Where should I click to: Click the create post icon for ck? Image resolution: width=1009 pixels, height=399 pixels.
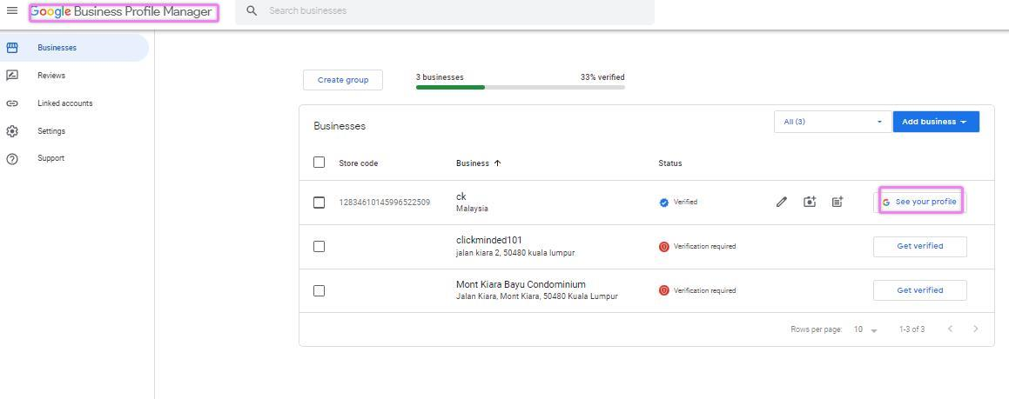click(837, 202)
